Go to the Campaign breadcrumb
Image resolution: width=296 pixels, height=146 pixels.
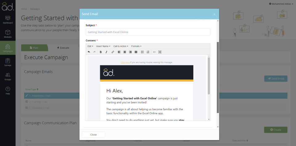point(35,9)
